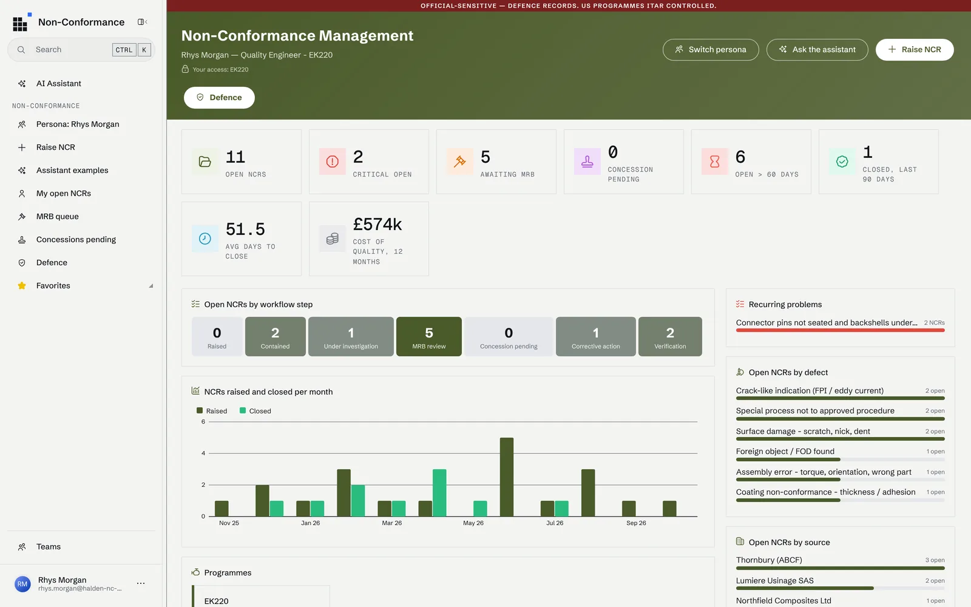Open Foreign object / FOD found row
This screenshot has height=607, width=971.
pyautogui.click(x=841, y=453)
